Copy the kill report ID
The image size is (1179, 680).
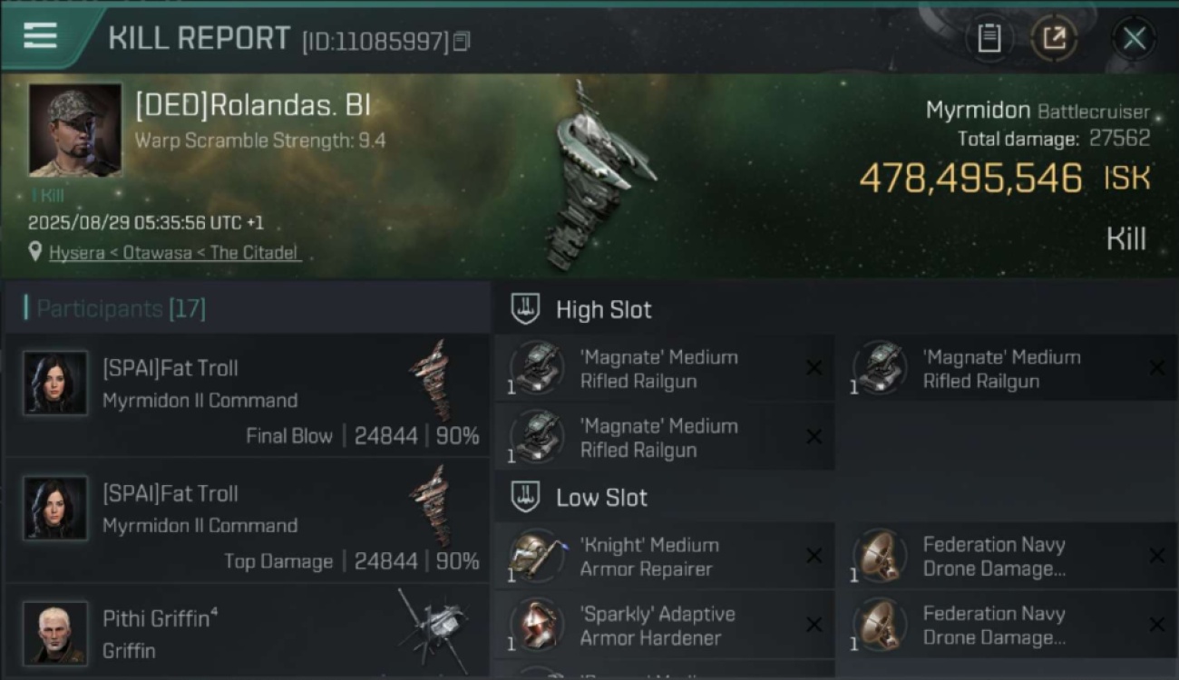462,41
